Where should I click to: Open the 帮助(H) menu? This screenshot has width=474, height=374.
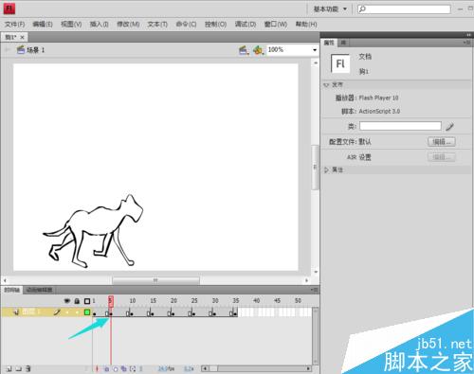[x=306, y=24]
